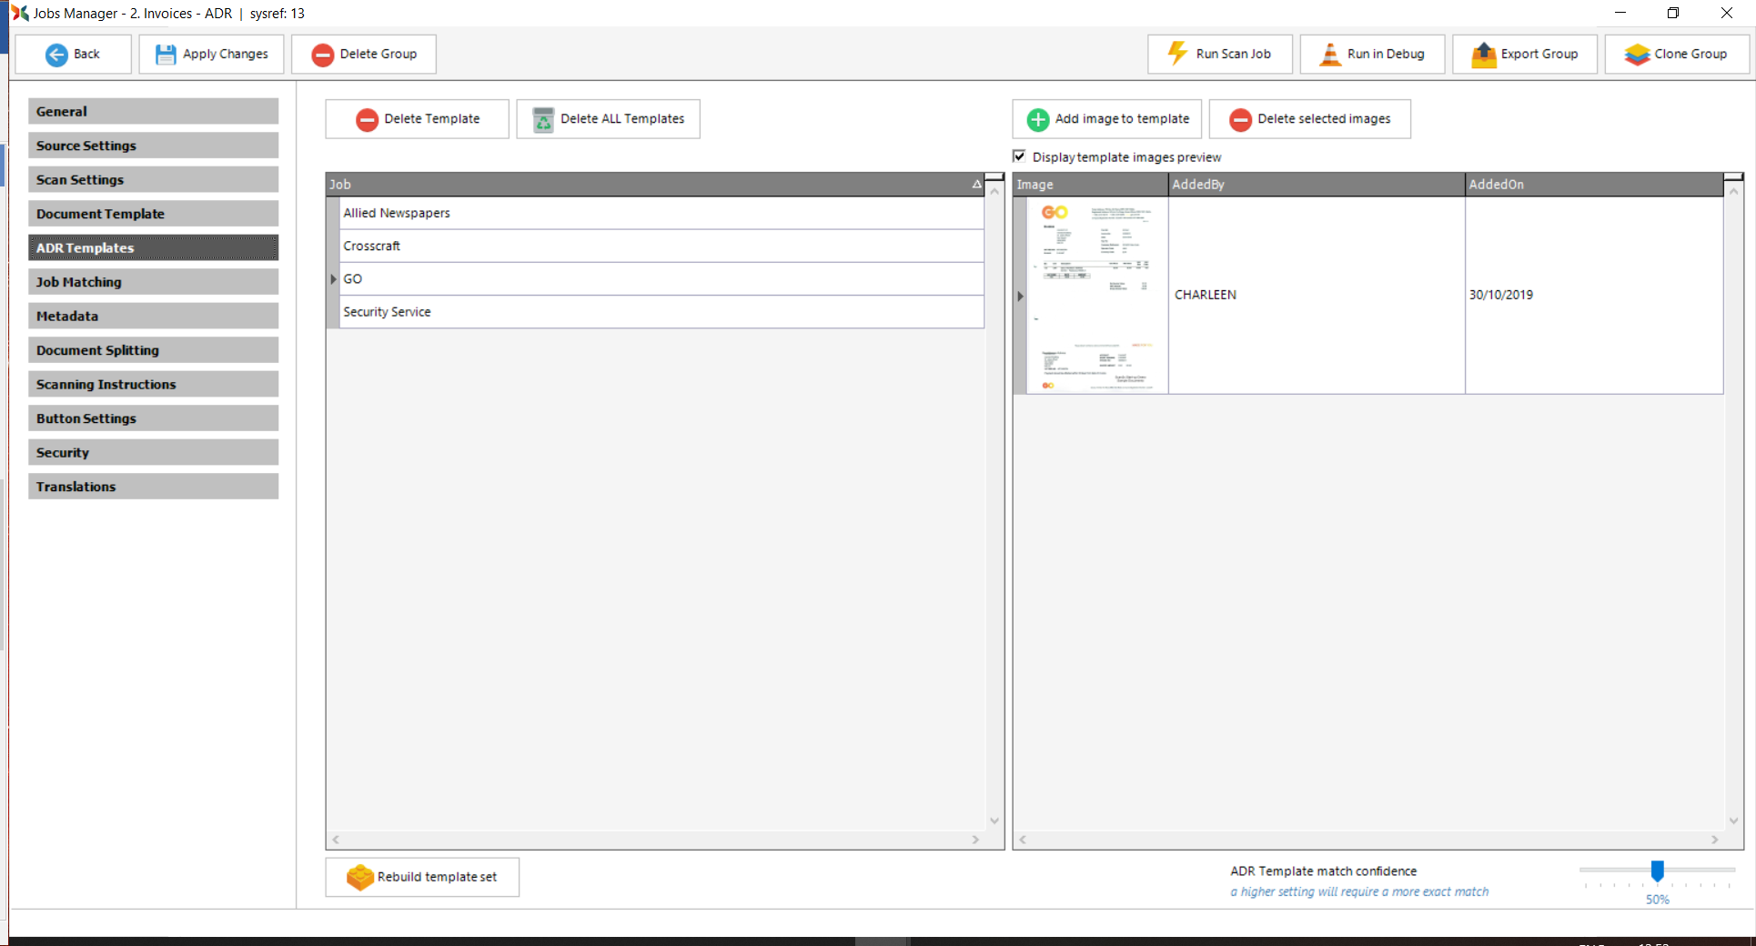Open the Job Matching section

pos(153,282)
